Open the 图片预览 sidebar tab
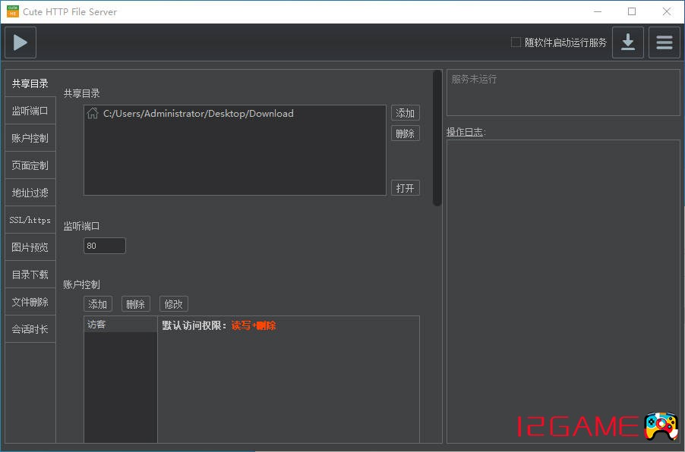Image resolution: width=685 pixels, height=452 pixels. point(30,247)
